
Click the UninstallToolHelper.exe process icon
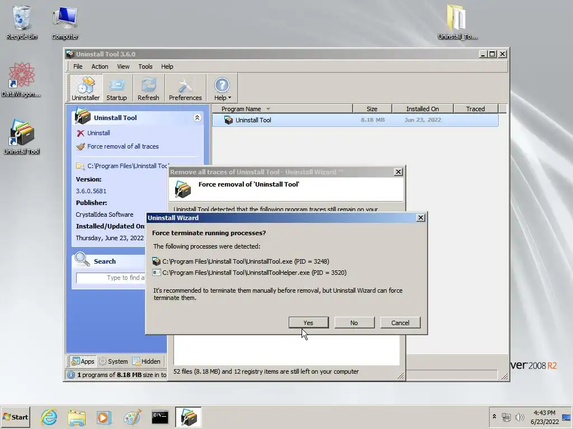pyautogui.click(x=157, y=273)
